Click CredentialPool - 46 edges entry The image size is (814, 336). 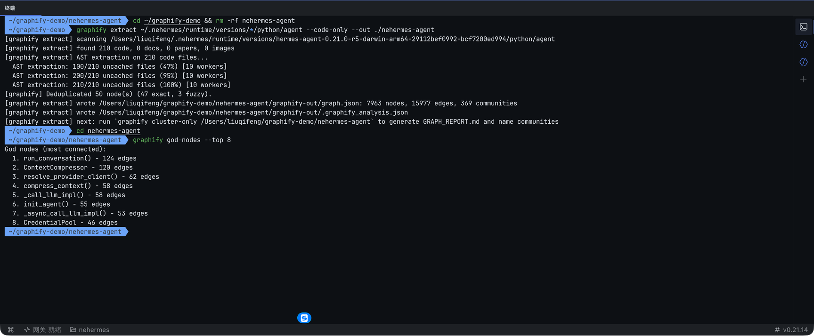coord(65,223)
